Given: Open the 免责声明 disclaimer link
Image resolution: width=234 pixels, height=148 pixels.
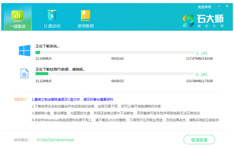Looking at the screenshot, I should click(204, 7).
